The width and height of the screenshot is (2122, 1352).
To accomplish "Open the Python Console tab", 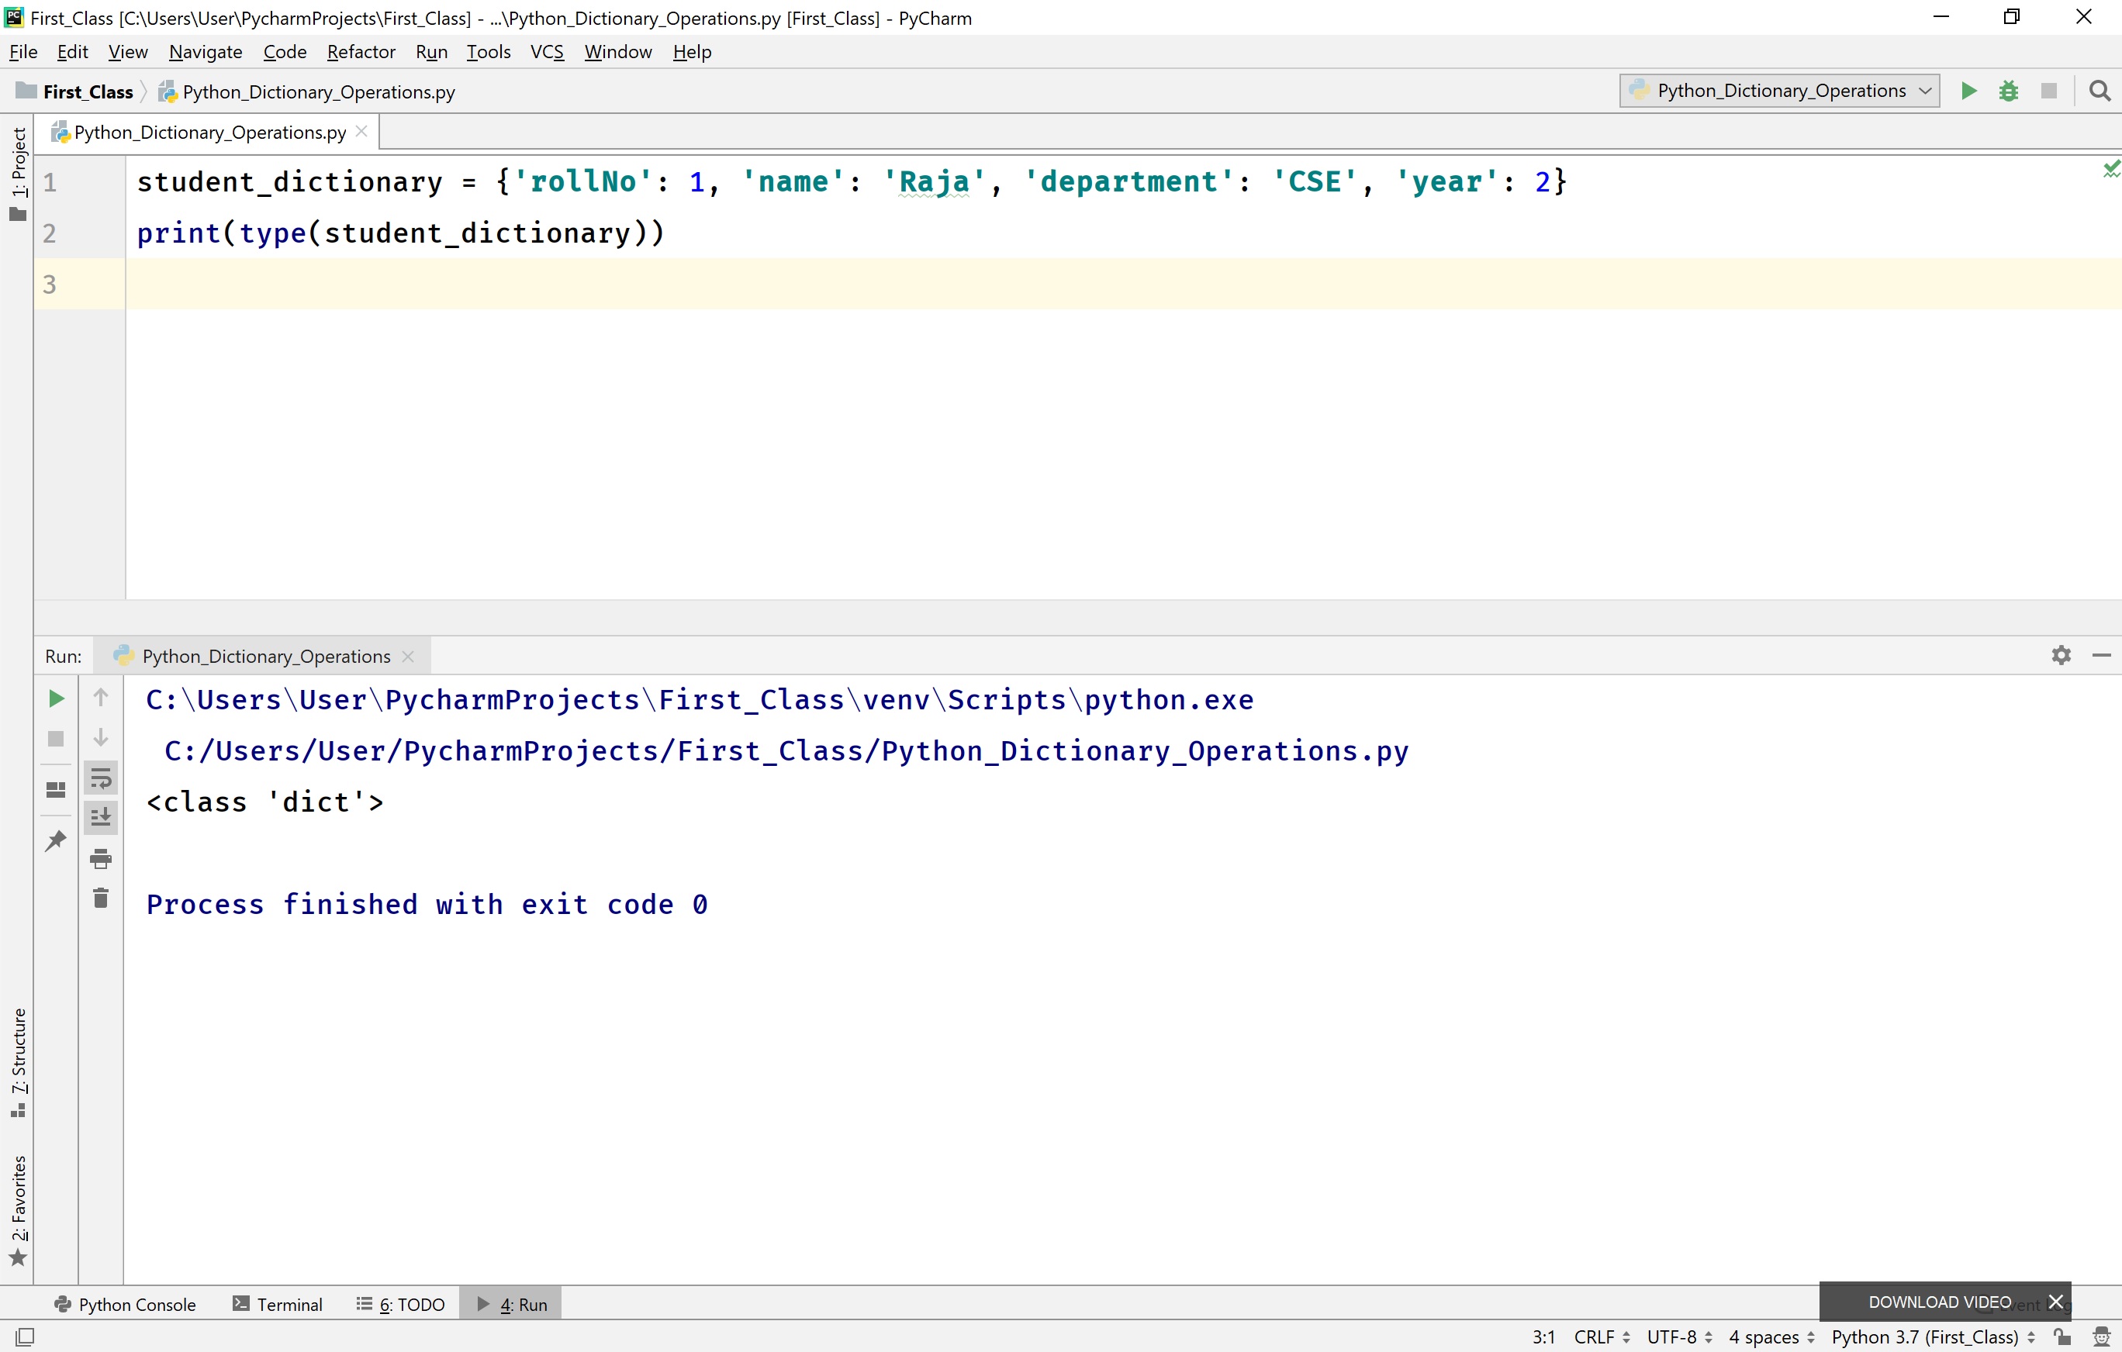I will coord(125,1305).
